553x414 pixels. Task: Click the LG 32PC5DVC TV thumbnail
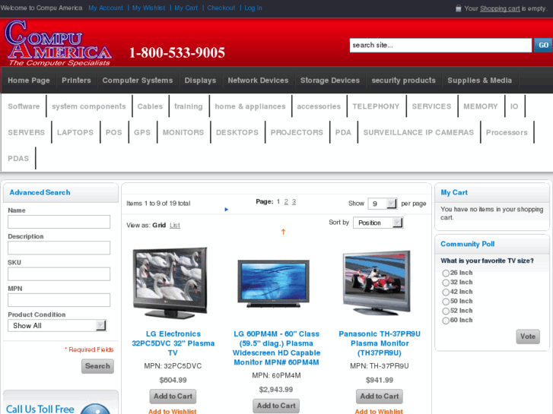tap(170, 283)
